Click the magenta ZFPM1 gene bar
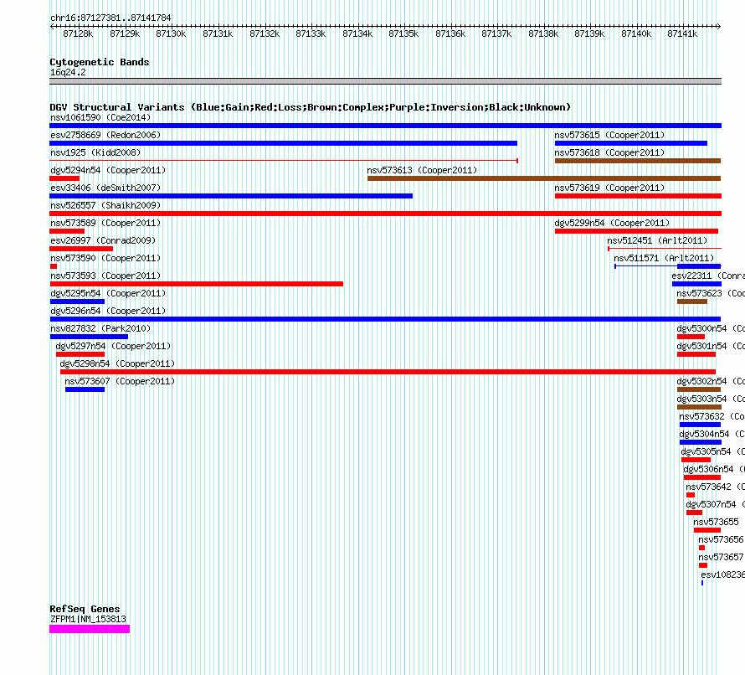The height and width of the screenshot is (675, 745). pyautogui.click(x=90, y=629)
